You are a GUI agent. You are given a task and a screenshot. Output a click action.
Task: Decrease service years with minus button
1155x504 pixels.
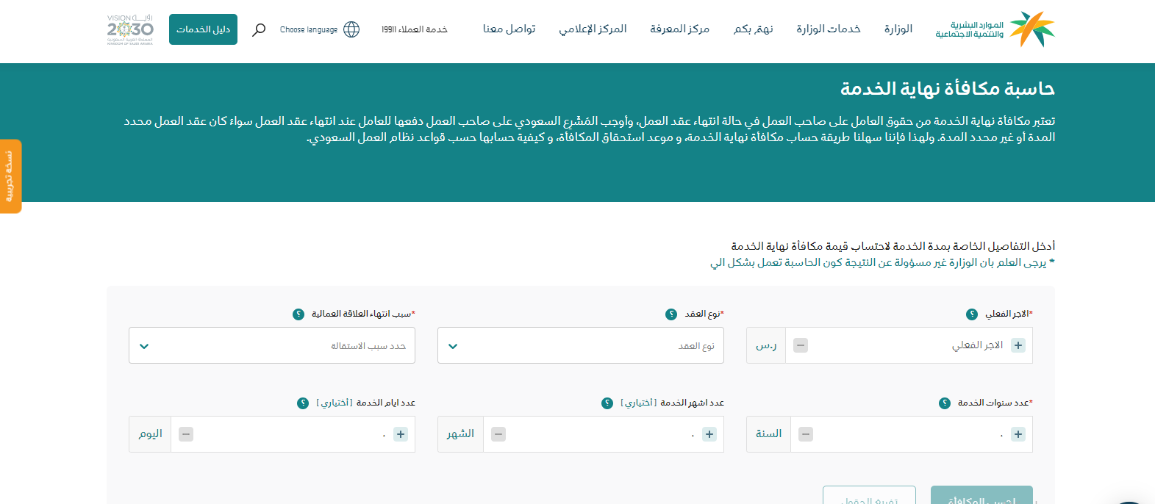[x=806, y=434]
